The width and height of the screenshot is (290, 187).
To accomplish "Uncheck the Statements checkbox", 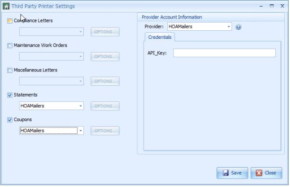I will (x=9, y=95).
